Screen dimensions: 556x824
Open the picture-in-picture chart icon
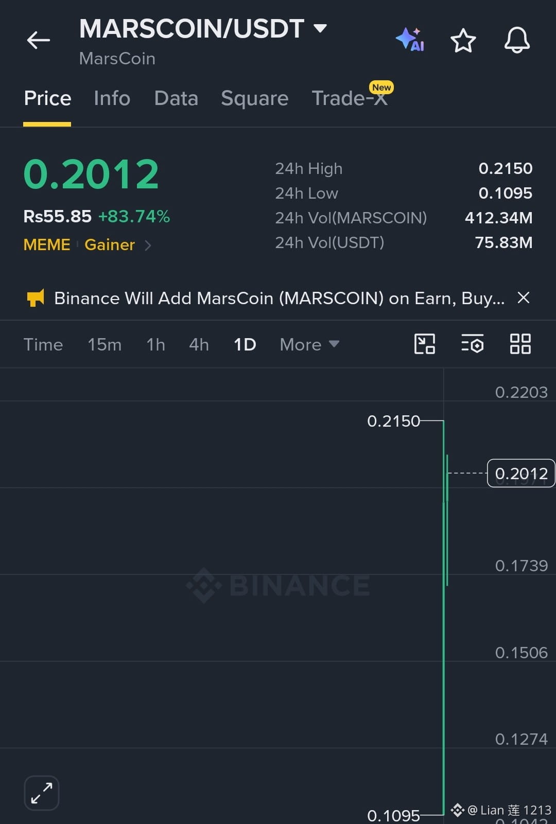tap(425, 344)
